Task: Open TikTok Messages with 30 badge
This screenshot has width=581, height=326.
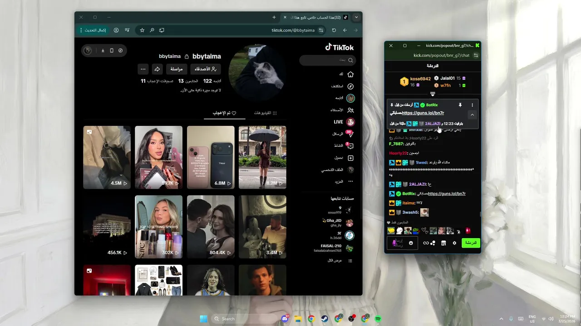Action: (344, 134)
